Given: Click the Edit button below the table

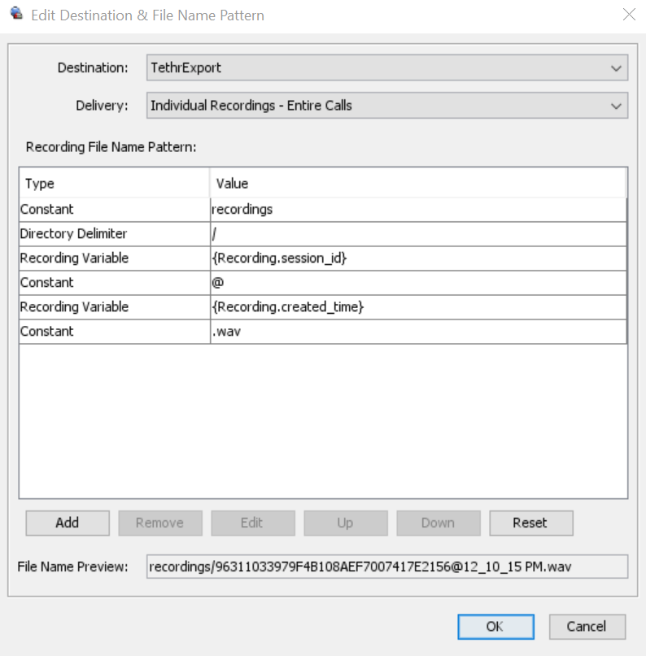Looking at the screenshot, I should (252, 523).
